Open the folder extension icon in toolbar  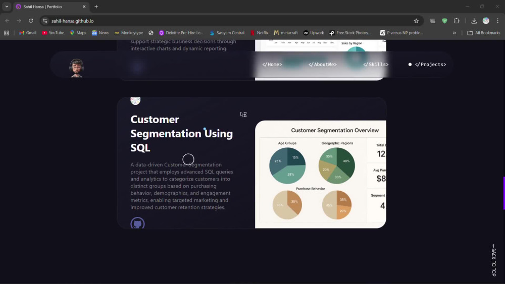[x=433, y=21]
